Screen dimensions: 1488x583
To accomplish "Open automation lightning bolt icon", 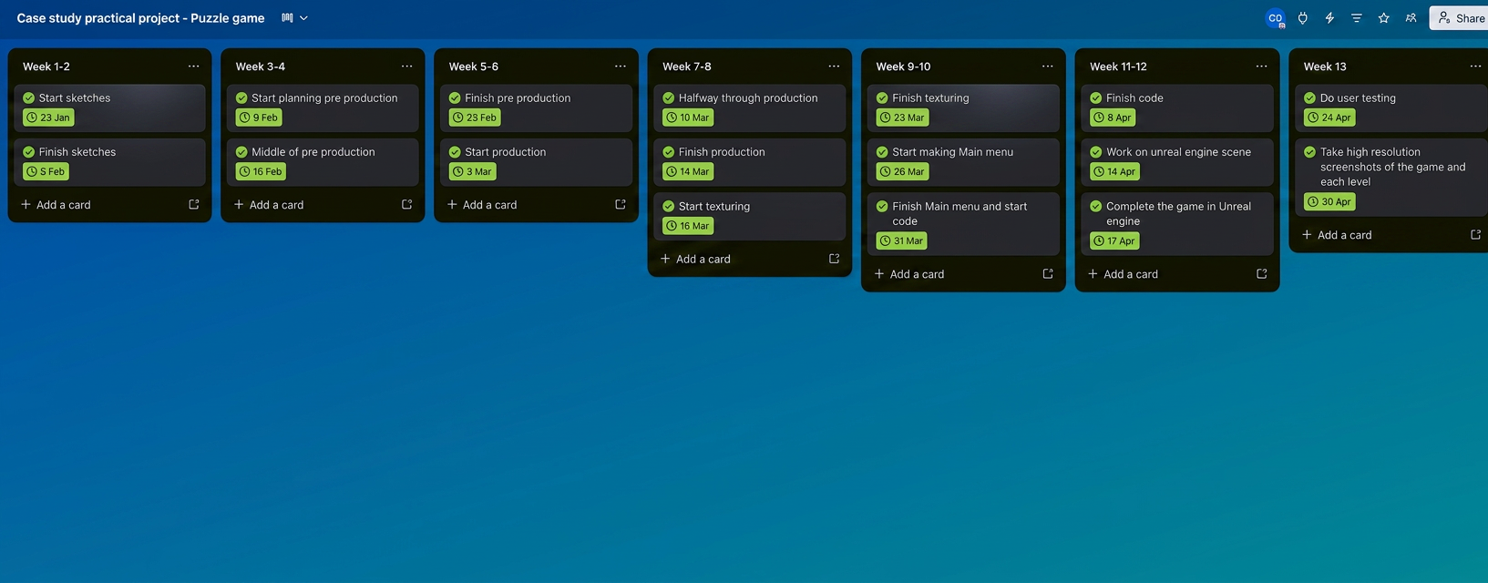I will pos(1329,18).
